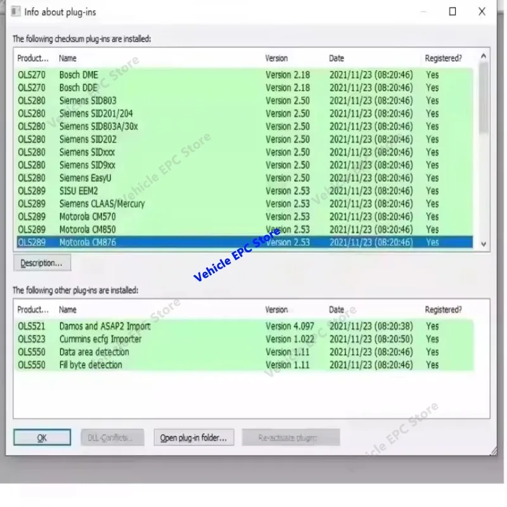Click Registered? header in other plug-ins list
507x507 pixels.
tap(443, 310)
